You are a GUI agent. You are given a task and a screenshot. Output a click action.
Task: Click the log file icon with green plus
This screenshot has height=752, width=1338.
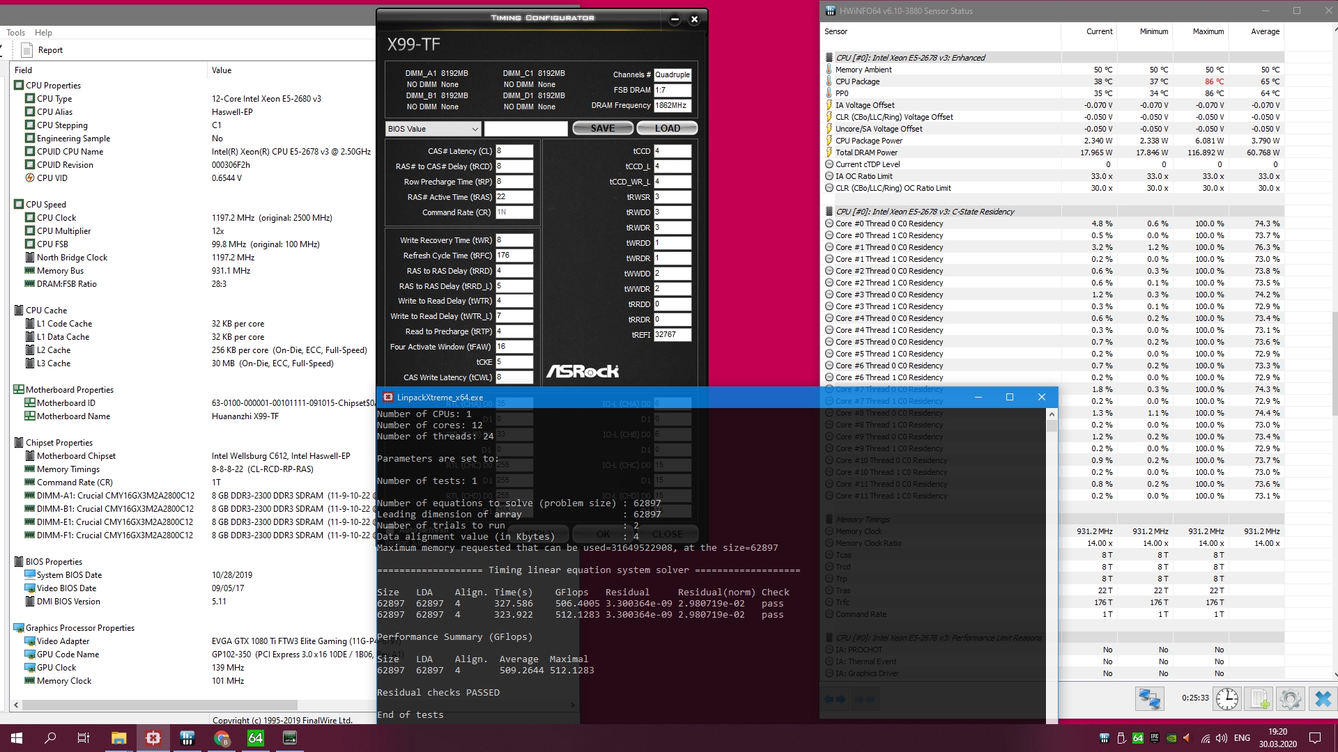tap(1259, 698)
